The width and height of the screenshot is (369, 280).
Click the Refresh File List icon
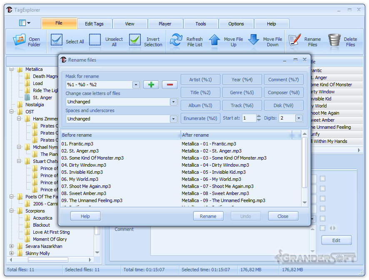pos(176,40)
